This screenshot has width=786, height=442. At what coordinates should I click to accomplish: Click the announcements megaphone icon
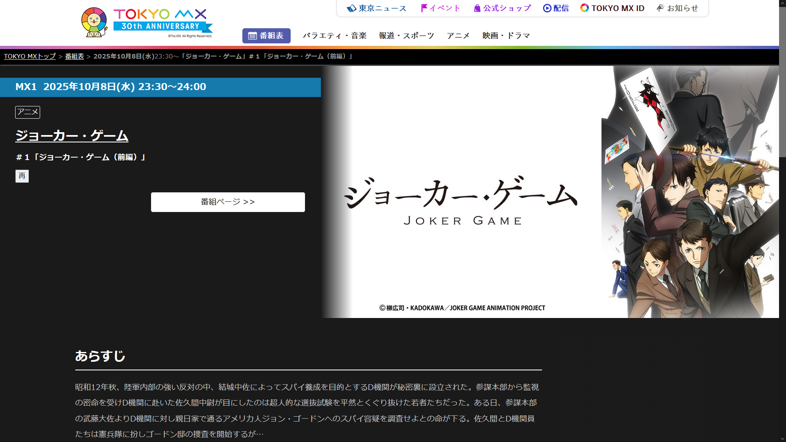point(660,8)
